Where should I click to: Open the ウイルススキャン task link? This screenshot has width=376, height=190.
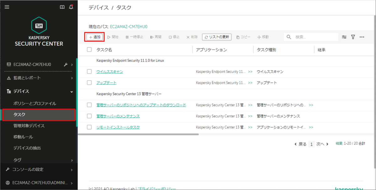pos(110,72)
